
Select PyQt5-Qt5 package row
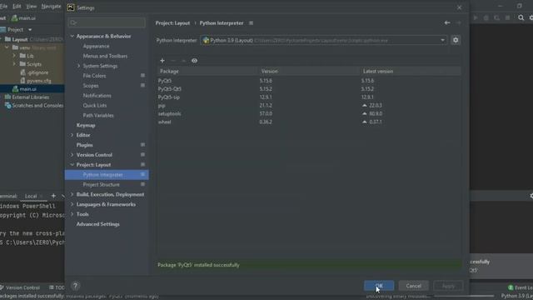click(309, 89)
